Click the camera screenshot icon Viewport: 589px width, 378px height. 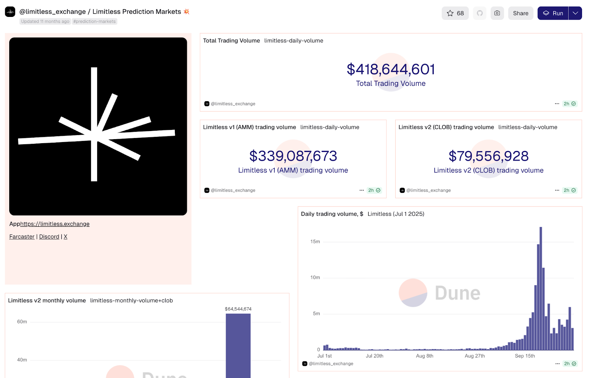click(x=497, y=13)
